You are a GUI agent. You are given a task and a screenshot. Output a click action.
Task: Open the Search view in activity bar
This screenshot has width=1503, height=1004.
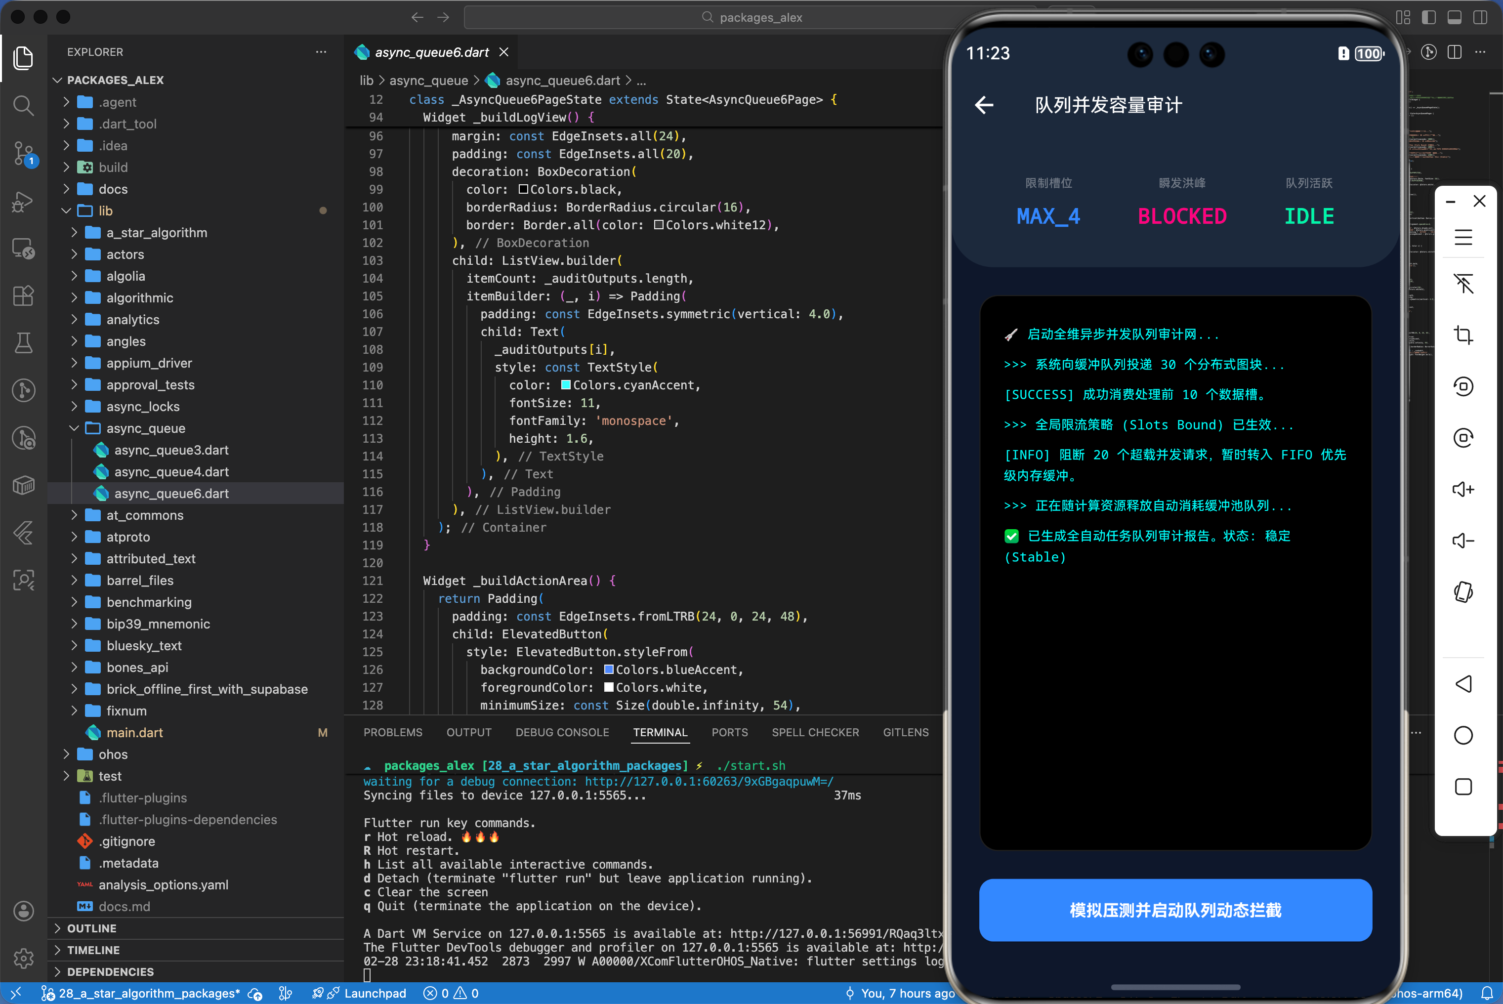24,104
